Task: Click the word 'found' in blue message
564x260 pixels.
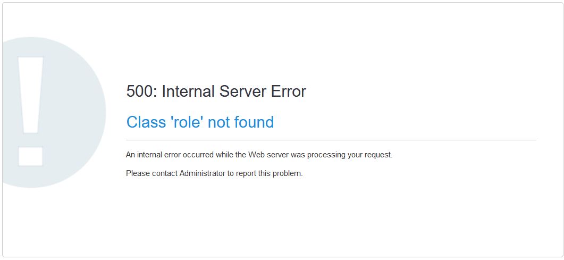Action: click(254, 122)
